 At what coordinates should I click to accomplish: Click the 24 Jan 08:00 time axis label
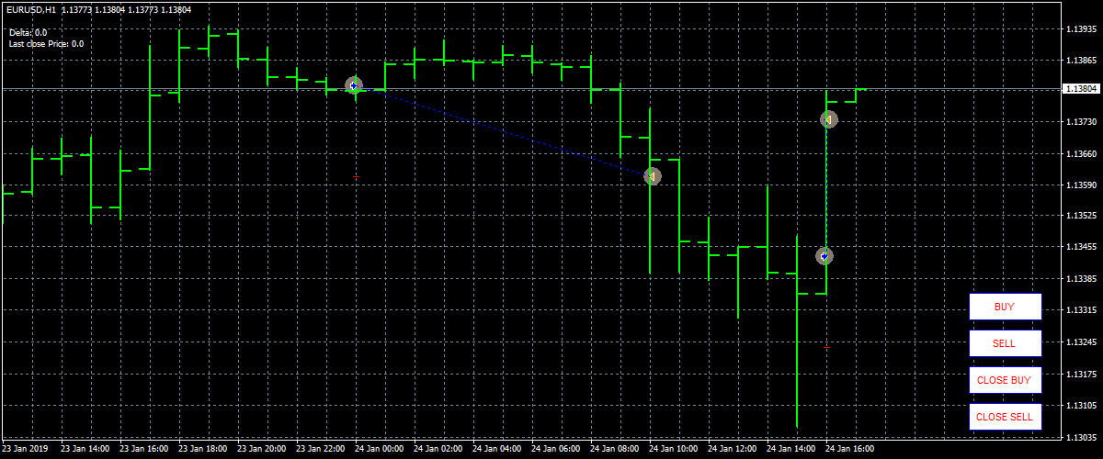(614, 450)
